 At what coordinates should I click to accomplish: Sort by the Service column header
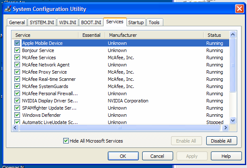pyautogui.click(x=45, y=35)
